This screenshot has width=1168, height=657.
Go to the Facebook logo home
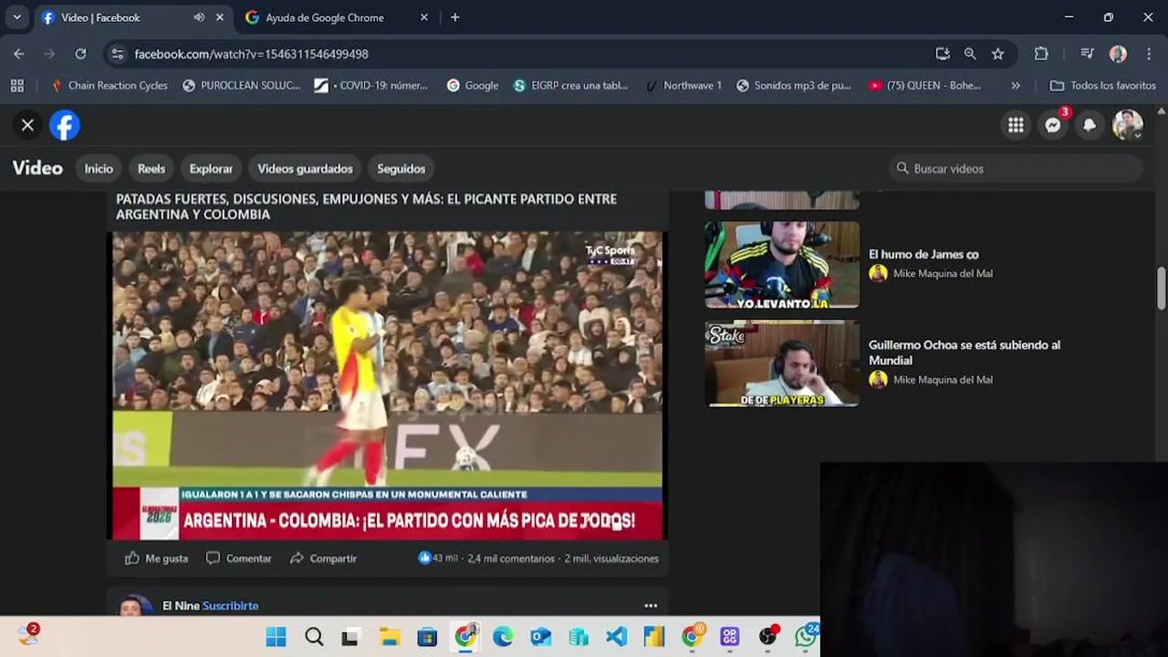coord(65,125)
